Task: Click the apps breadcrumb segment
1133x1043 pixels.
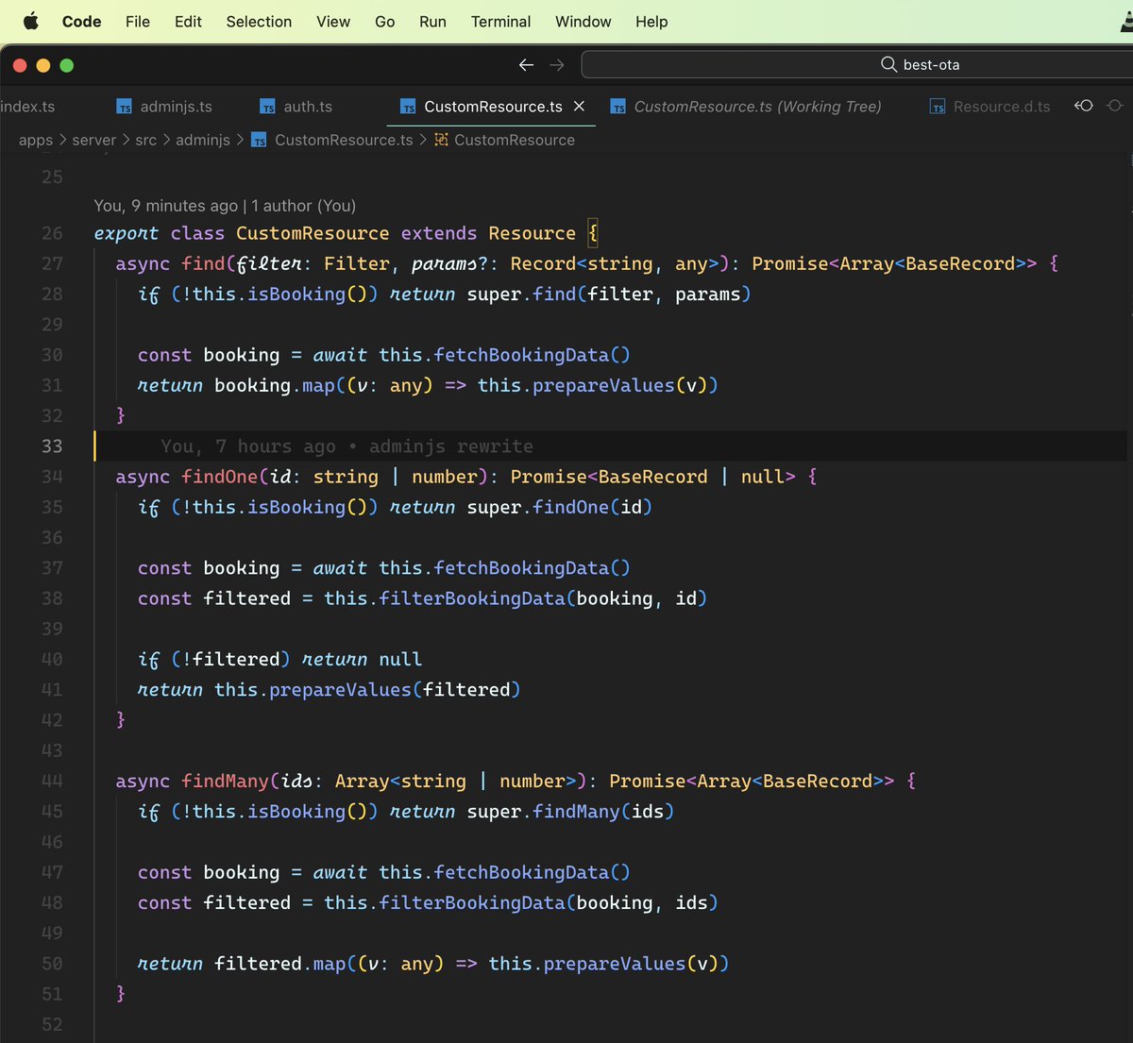Action: (x=36, y=140)
